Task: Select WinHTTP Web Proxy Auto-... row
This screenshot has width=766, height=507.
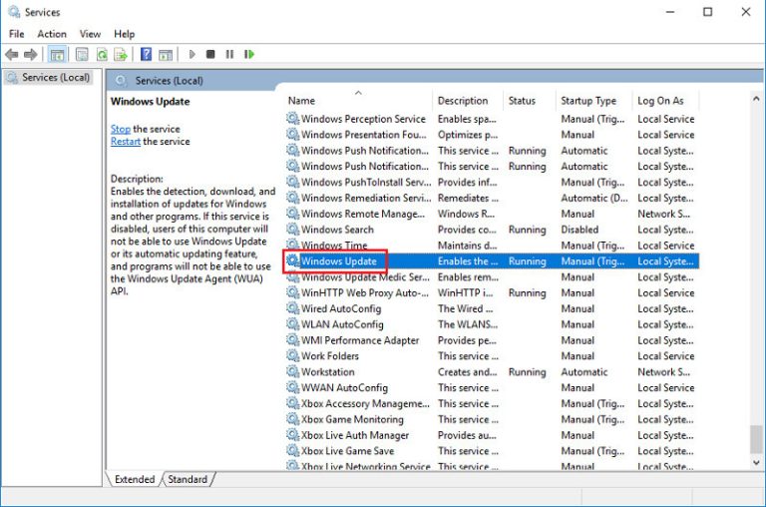Action: tap(492, 292)
